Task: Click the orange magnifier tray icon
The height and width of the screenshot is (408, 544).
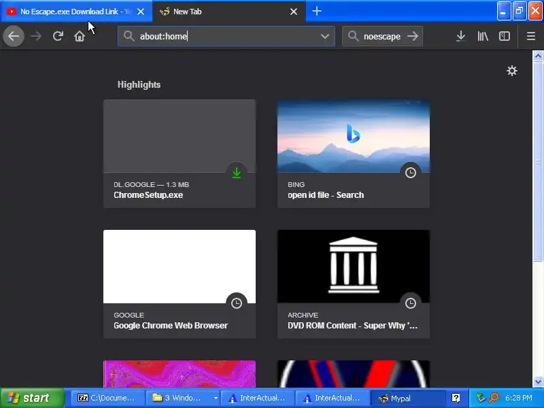Action: [x=494, y=398]
